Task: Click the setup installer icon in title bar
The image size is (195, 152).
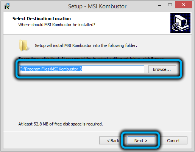Action: 7,6
